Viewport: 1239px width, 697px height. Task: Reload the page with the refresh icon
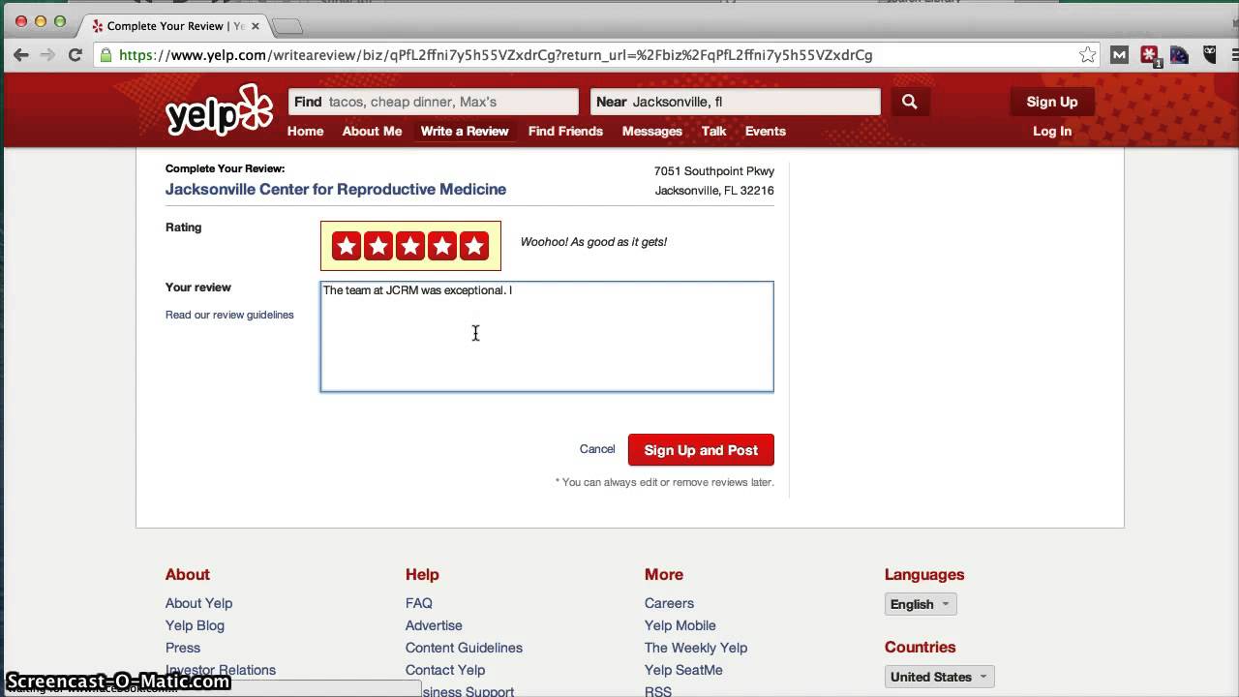[75, 55]
